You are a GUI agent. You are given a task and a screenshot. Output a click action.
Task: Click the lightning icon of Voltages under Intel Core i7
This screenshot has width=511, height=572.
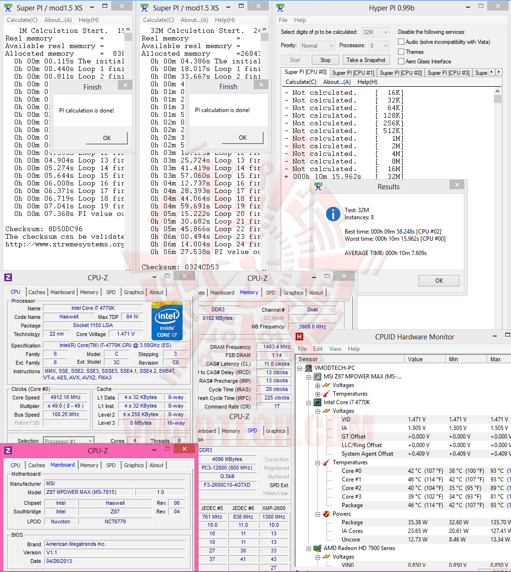(326, 411)
